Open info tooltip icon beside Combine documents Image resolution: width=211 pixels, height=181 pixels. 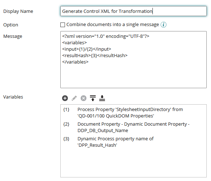pos(164,25)
